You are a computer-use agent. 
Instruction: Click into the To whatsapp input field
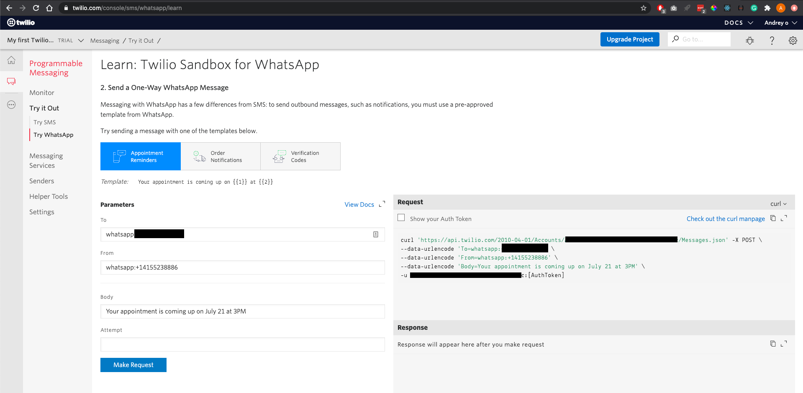pyautogui.click(x=243, y=234)
